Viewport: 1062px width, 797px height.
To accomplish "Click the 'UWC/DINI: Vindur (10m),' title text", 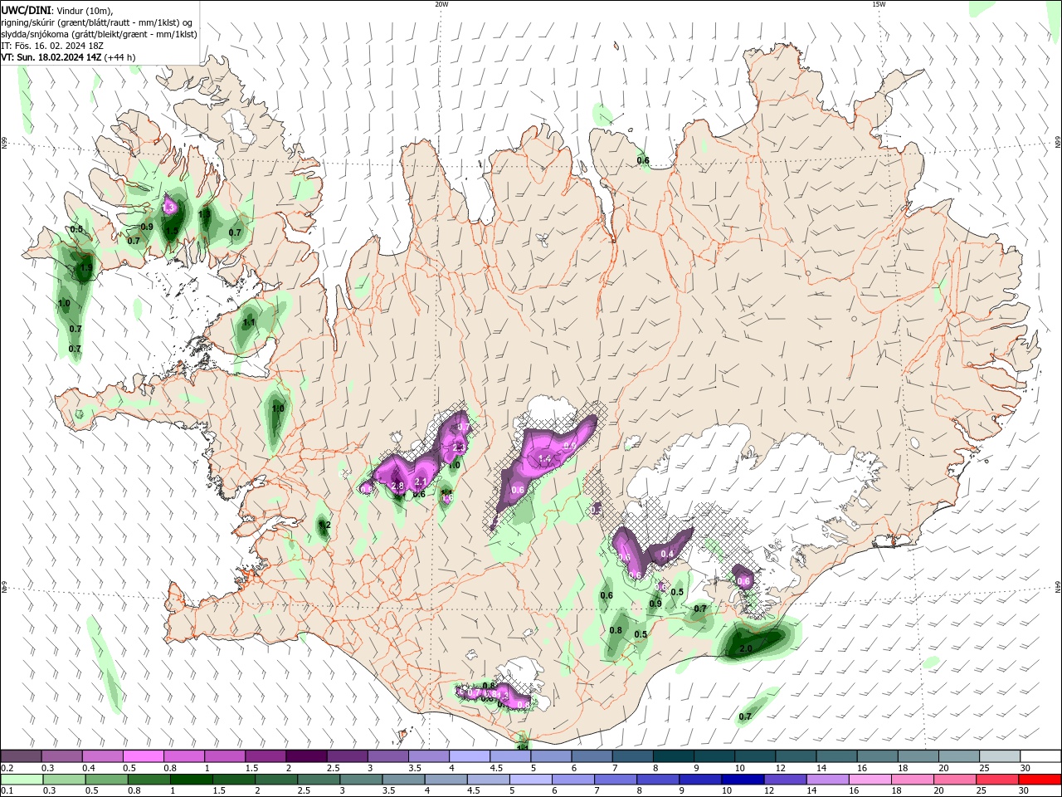I will point(57,10).
